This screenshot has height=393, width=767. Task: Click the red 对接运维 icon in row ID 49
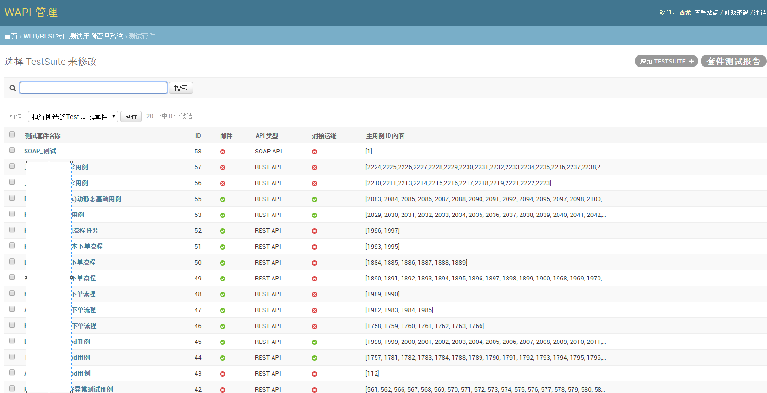(314, 279)
